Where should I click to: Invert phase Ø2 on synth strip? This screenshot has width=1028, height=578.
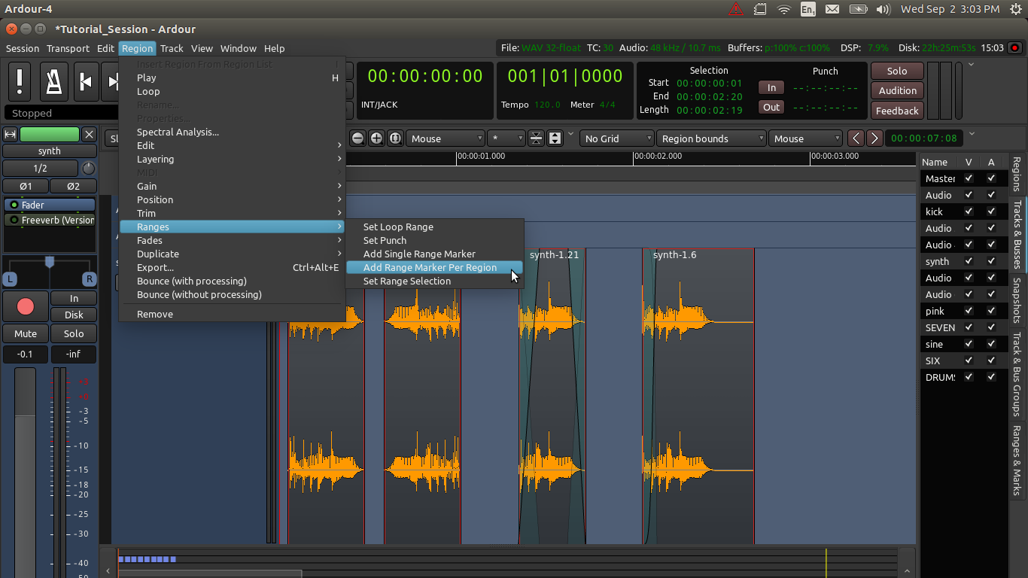click(x=73, y=186)
